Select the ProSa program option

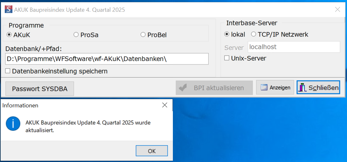coord(76,35)
